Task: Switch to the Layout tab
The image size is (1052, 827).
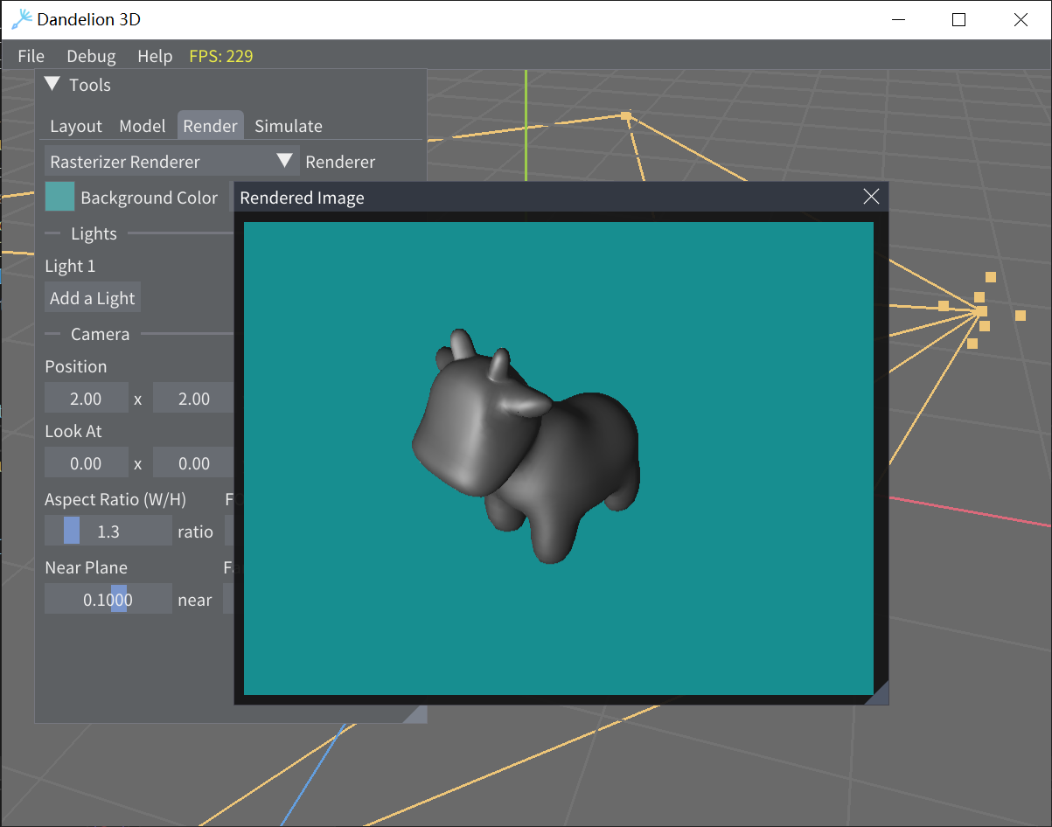Action: tap(76, 126)
